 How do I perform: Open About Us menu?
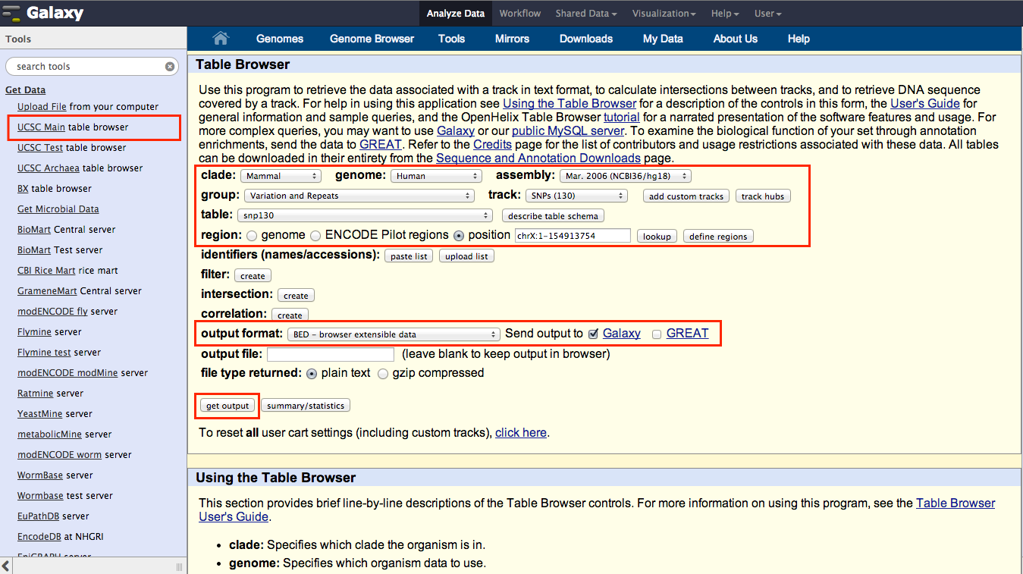click(x=735, y=39)
